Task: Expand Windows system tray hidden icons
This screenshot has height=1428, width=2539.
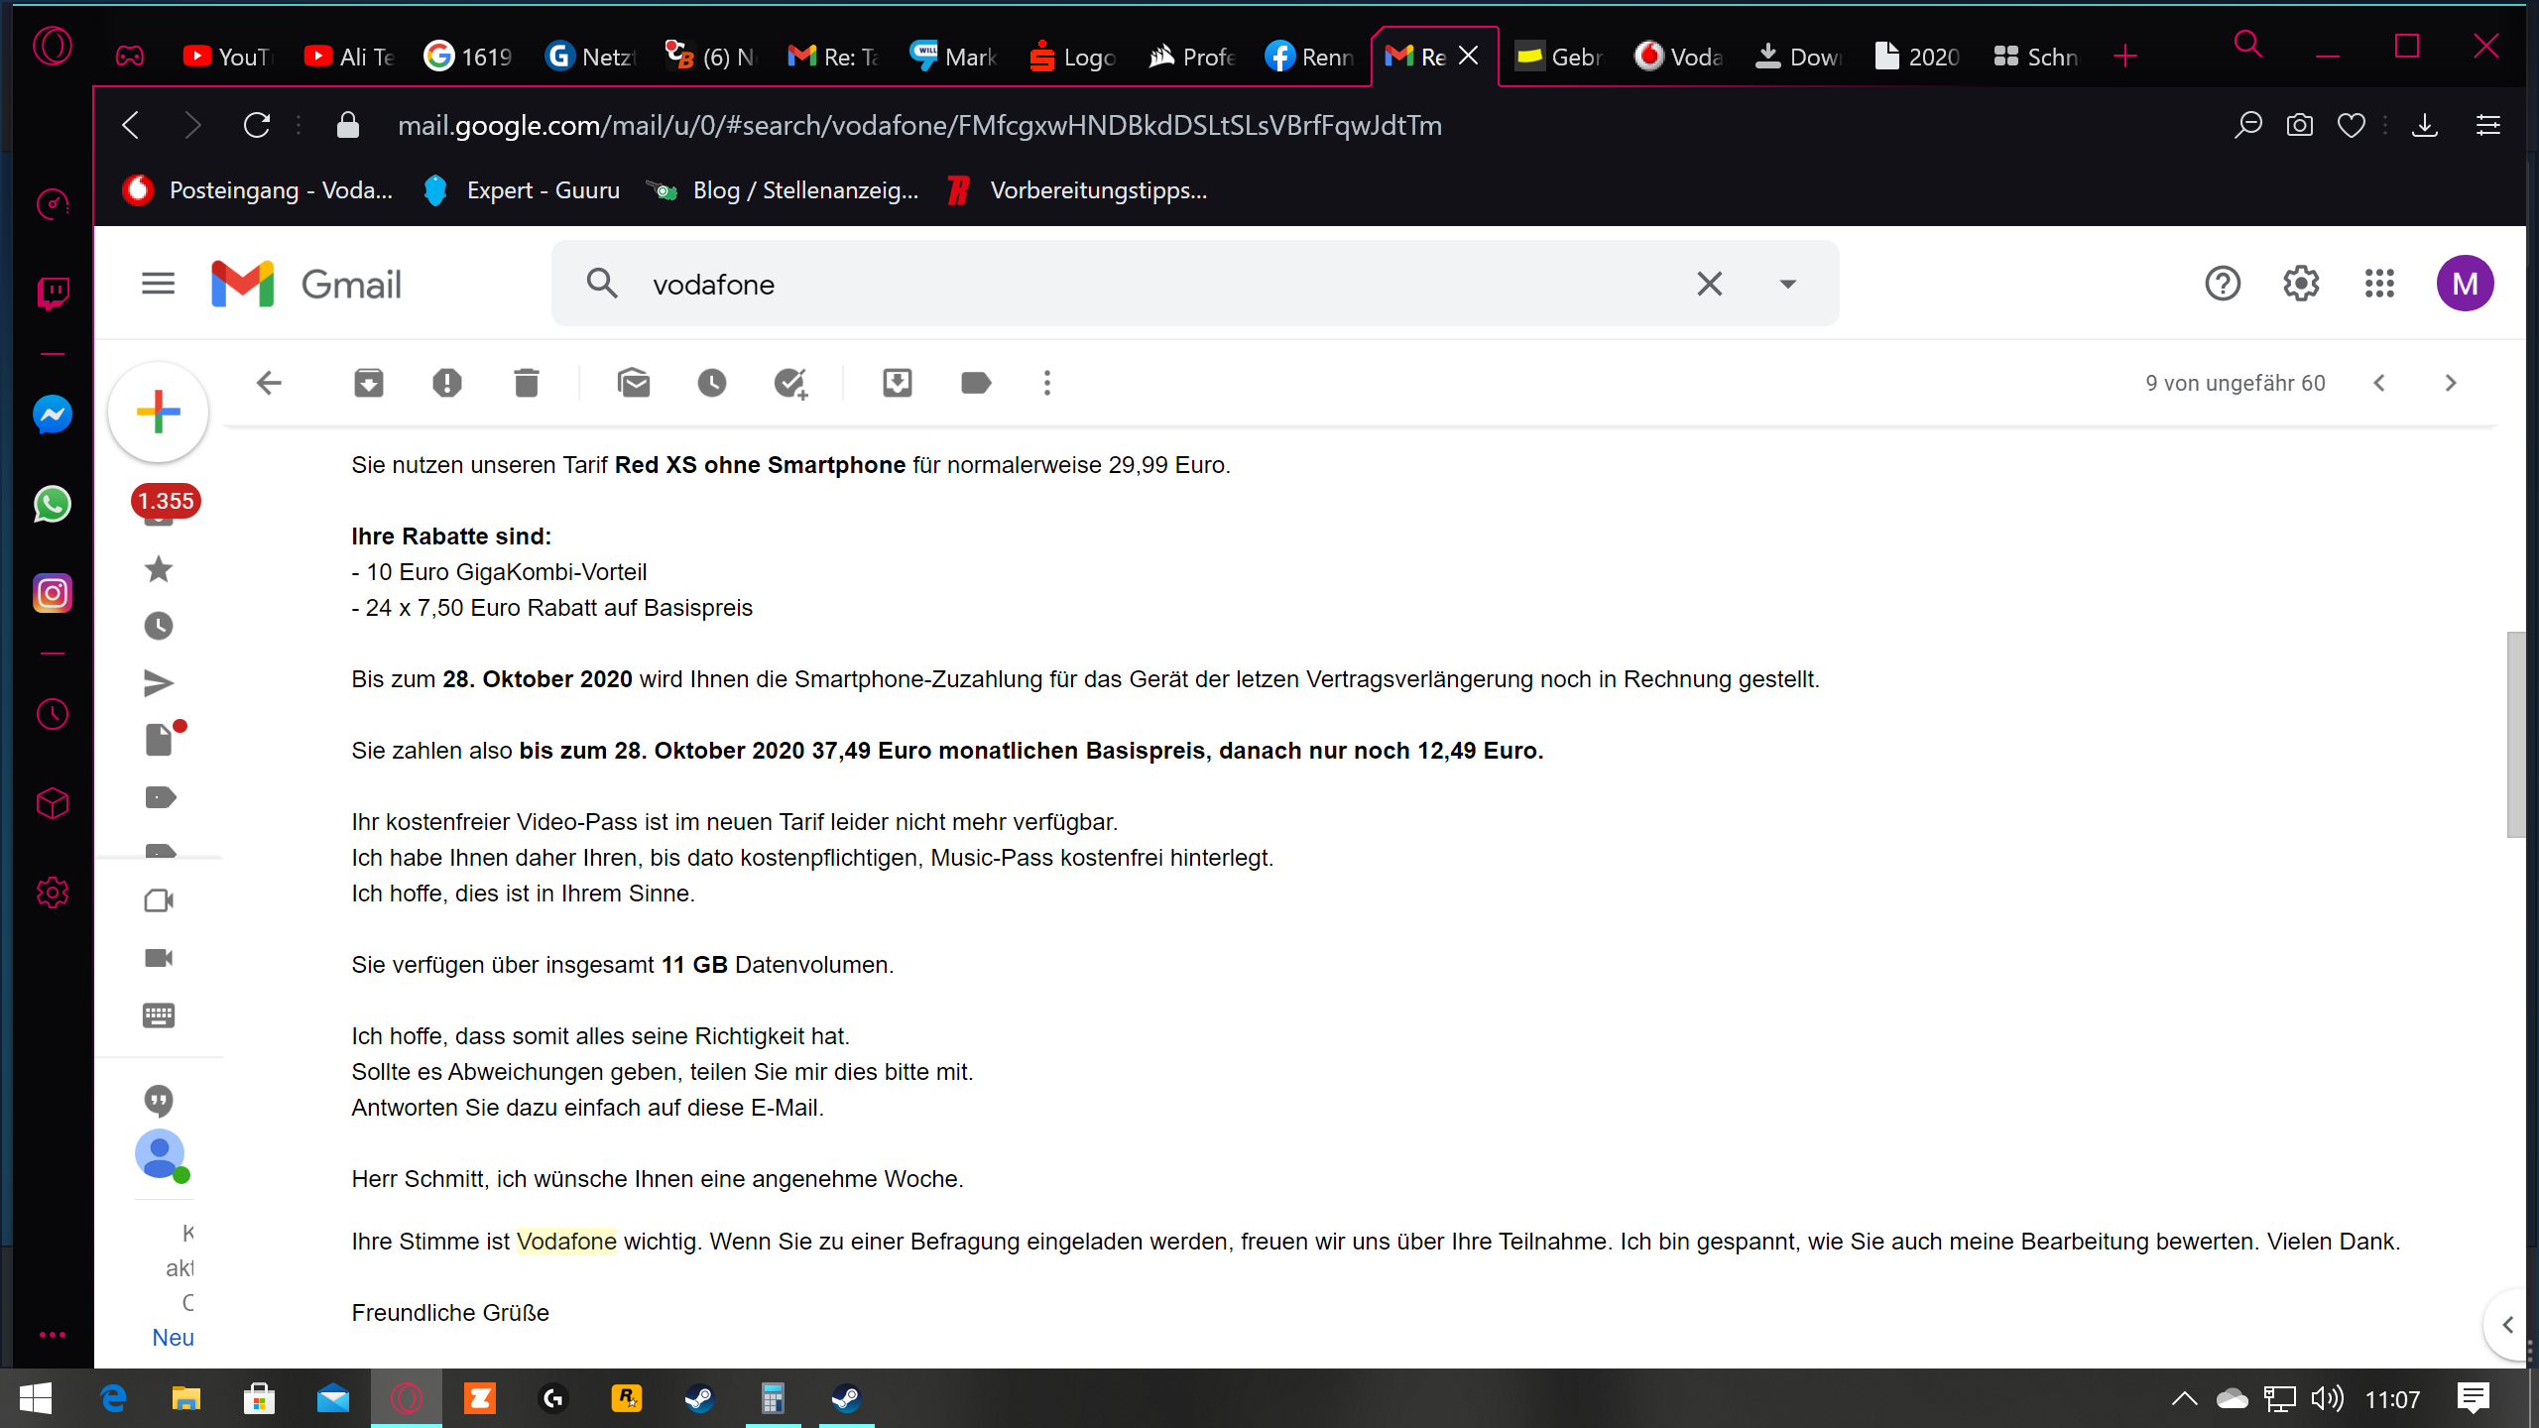Action: tap(2184, 1399)
